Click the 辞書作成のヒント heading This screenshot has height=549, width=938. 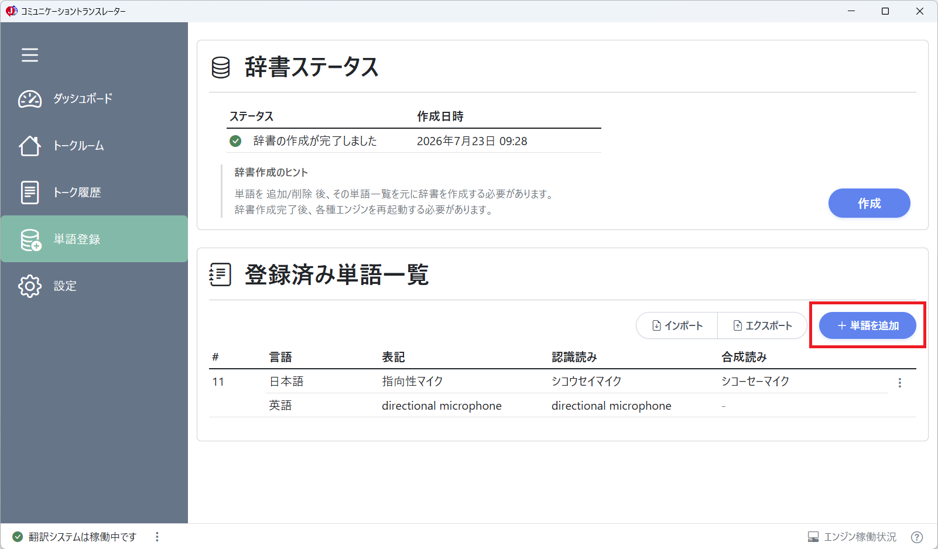(271, 172)
